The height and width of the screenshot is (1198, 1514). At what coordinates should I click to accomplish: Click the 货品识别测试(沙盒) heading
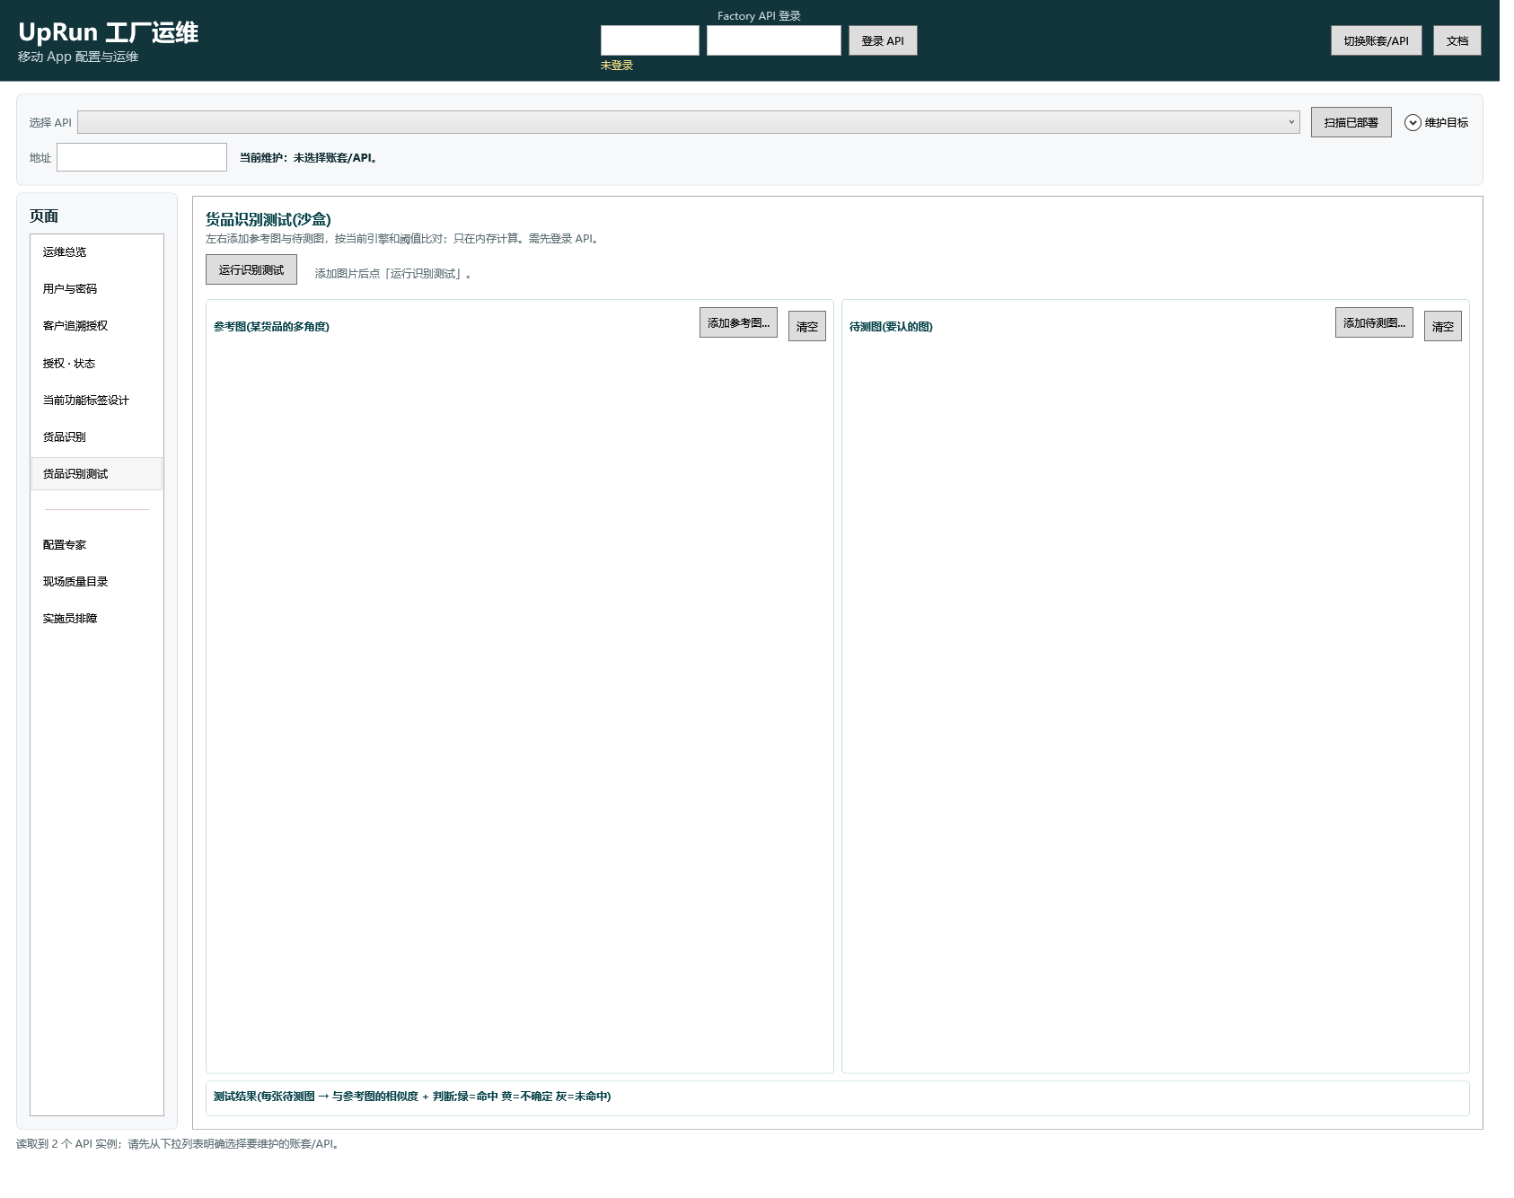[x=268, y=219]
